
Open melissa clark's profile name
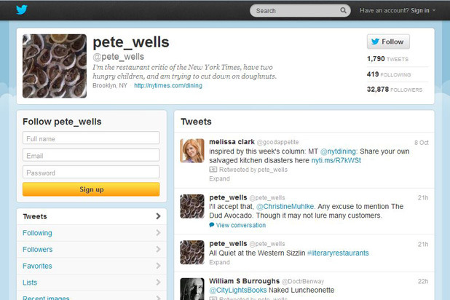[x=232, y=142]
